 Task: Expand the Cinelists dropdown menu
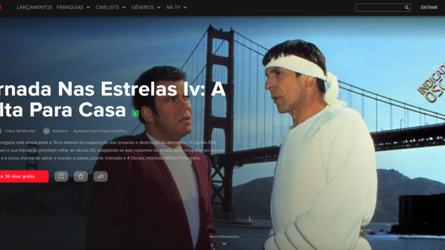111,7
